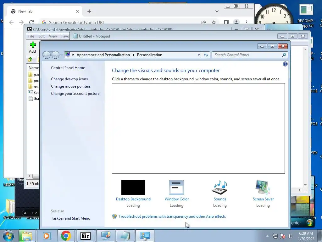This screenshot has width=322, height=242.
Task: Click the green Add icon in 7-Zip
Action: 33,45
